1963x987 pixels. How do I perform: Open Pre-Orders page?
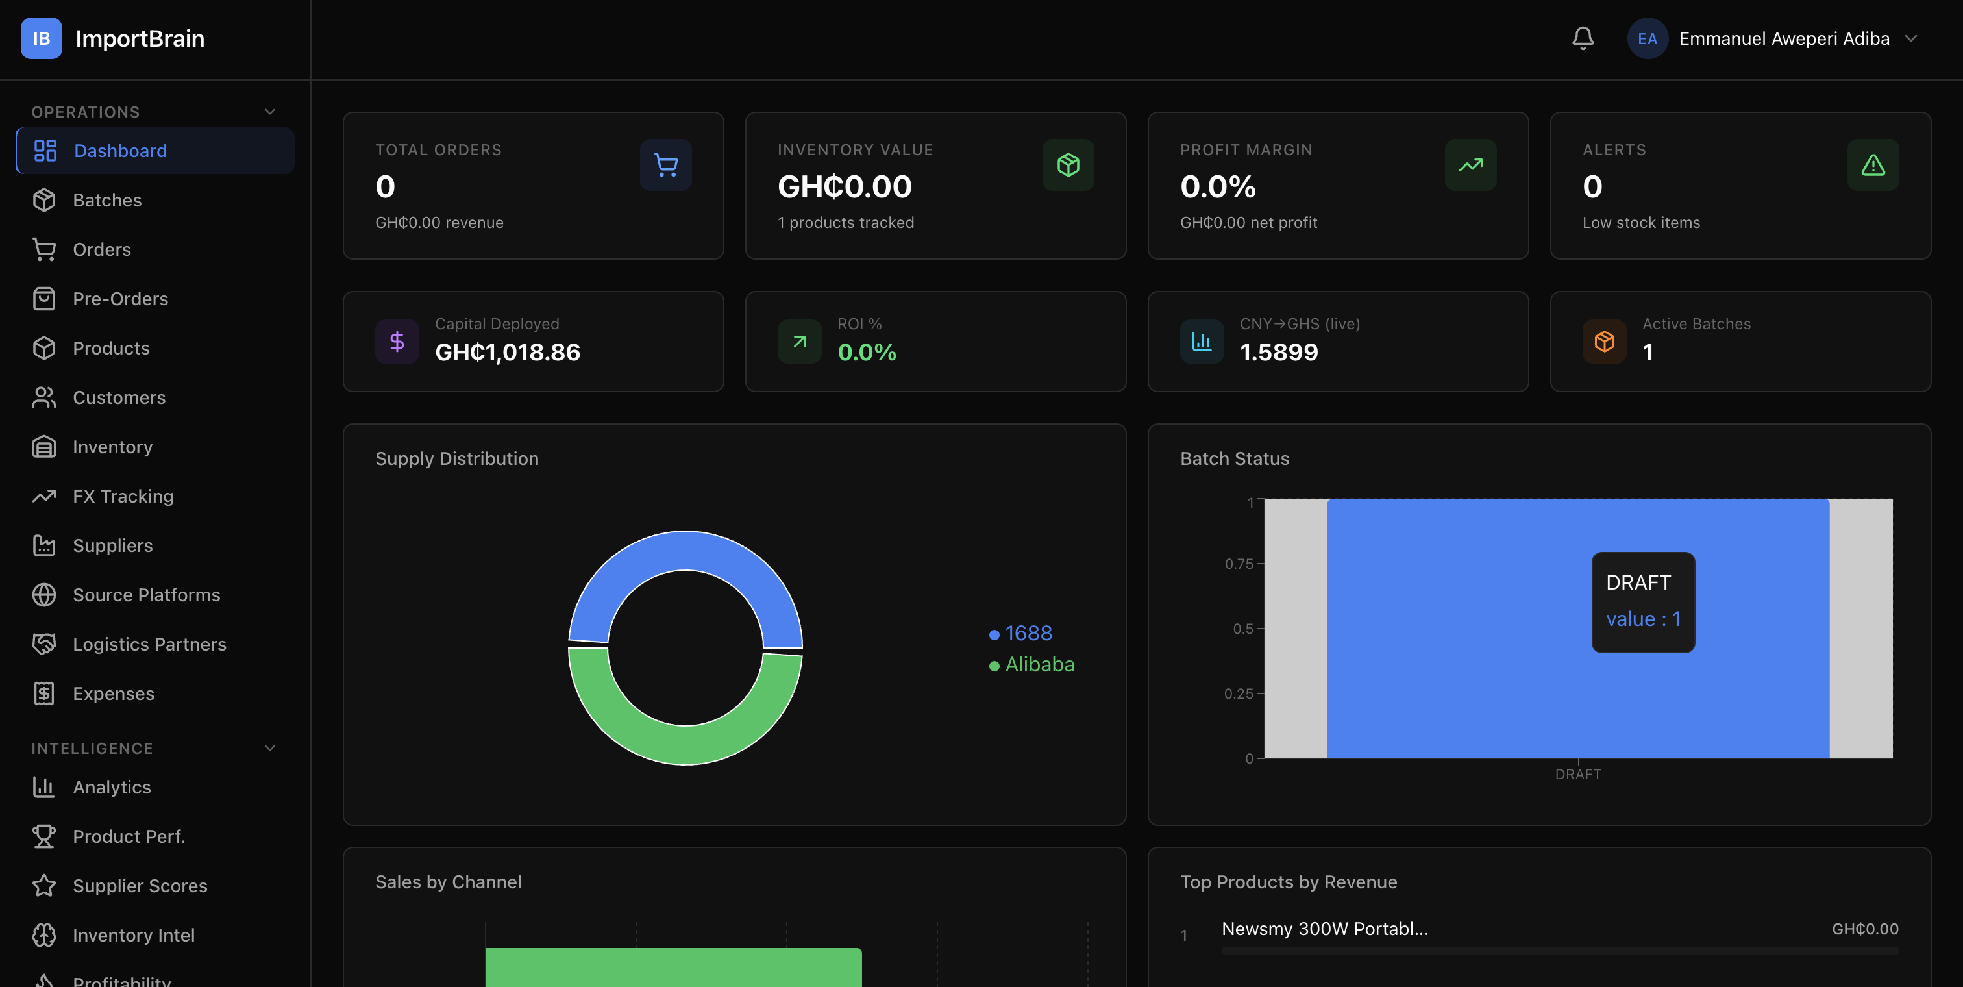[154, 299]
